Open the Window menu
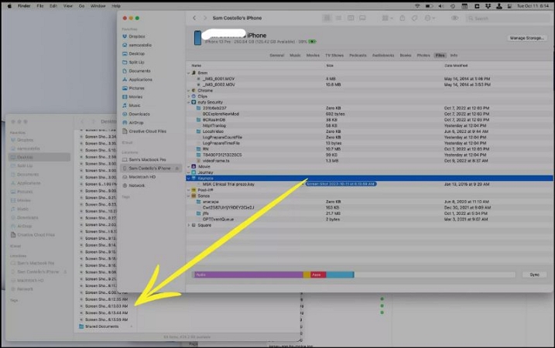Viewport: 555px width, 348px height. [x=98, y=6]
